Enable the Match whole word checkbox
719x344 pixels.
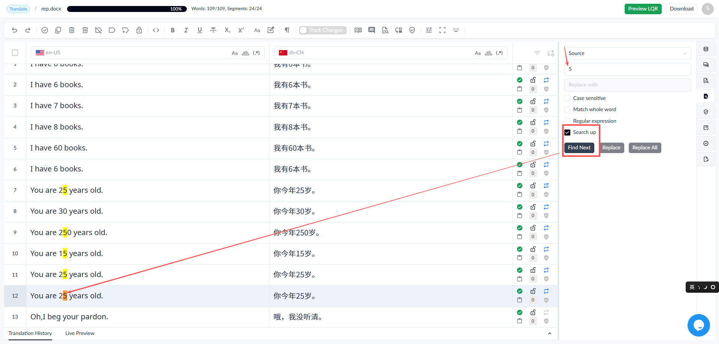click(x=567, y=110)
